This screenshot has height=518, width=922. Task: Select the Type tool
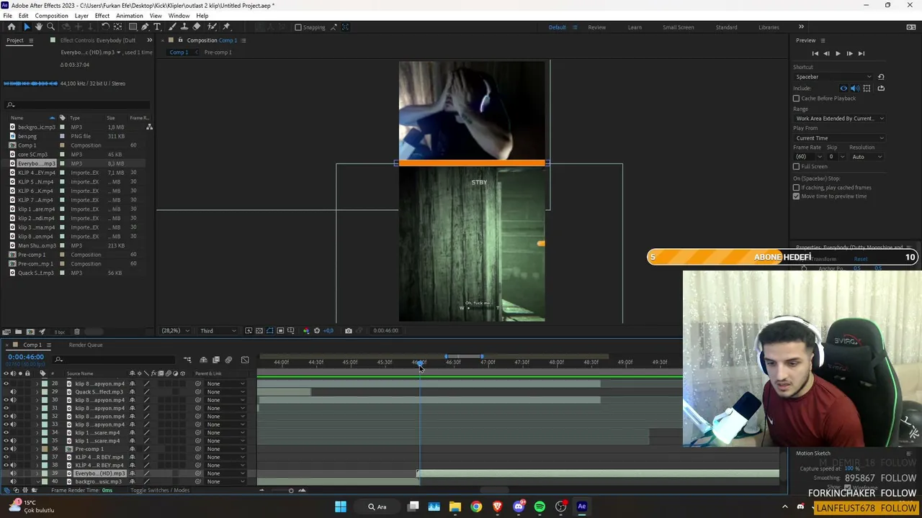(157, 27)
